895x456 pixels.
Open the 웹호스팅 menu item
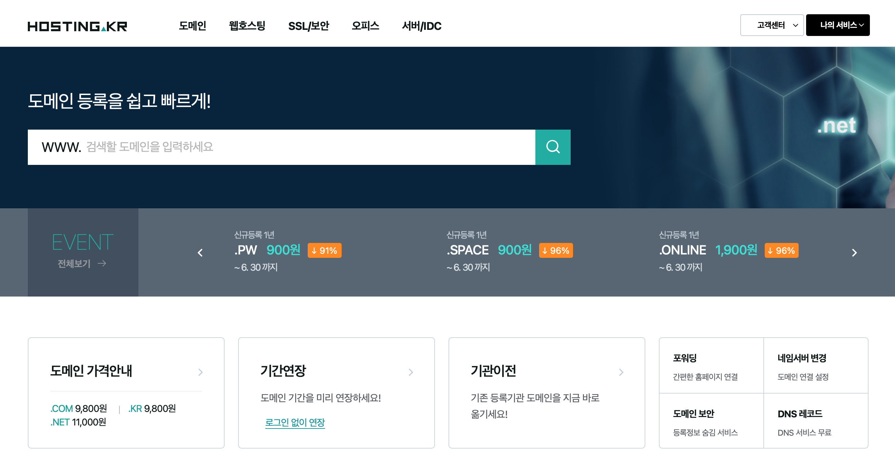[x=247, y=26]
